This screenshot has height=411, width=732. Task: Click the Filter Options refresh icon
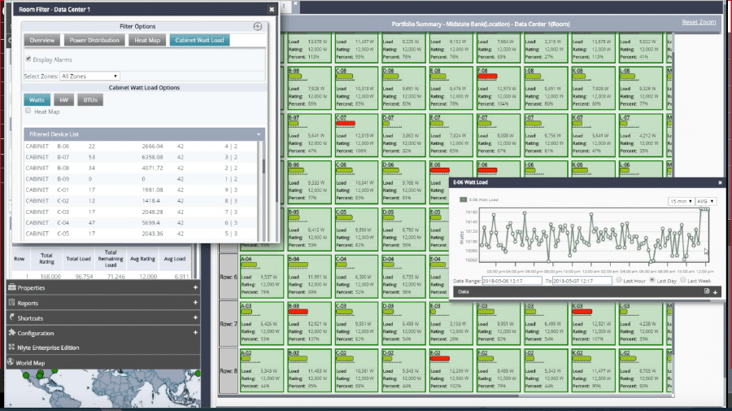pyautogui.click(x=258, y=26)
